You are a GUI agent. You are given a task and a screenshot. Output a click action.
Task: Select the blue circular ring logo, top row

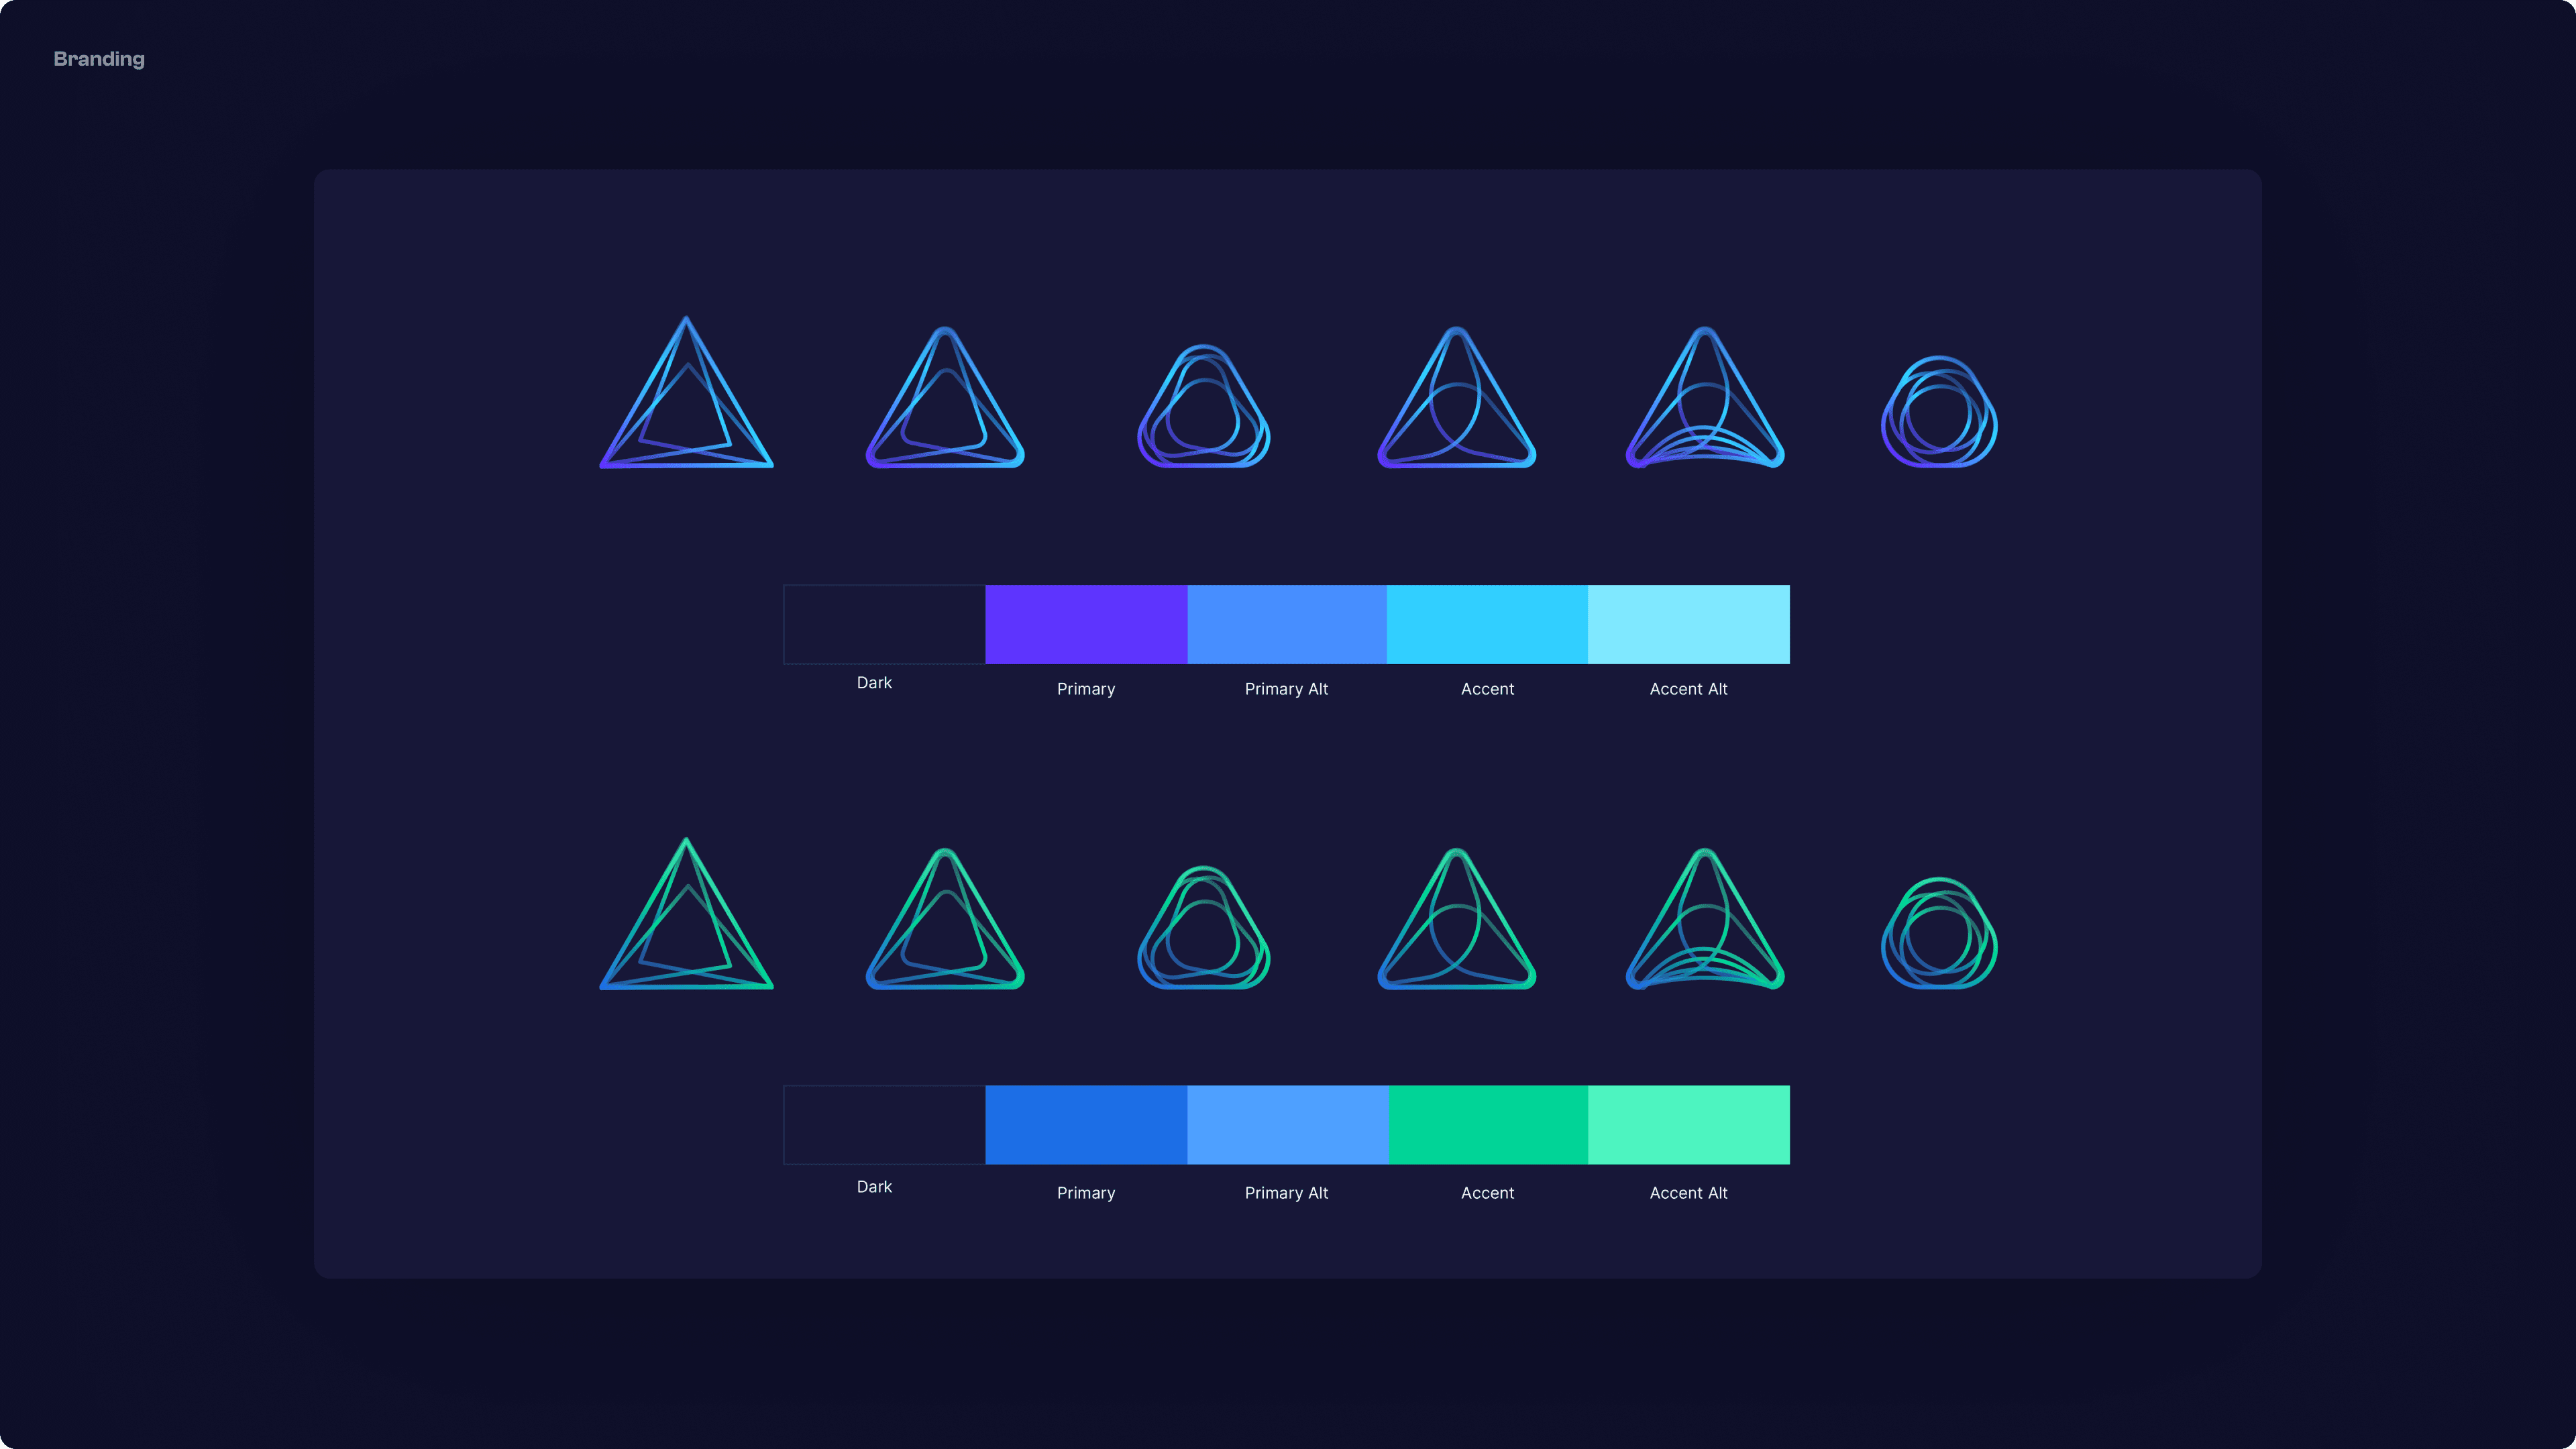tap(1939, 412)
